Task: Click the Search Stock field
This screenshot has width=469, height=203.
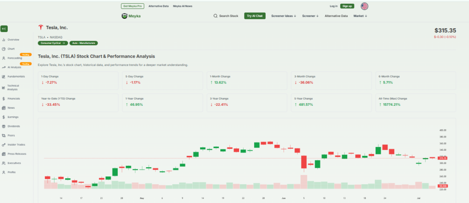Action: (226, 16)
